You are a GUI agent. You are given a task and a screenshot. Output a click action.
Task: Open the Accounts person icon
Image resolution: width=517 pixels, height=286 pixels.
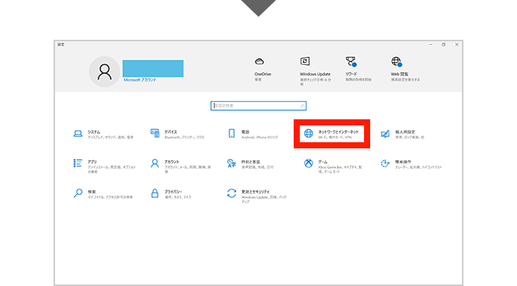tap(154, 163)
